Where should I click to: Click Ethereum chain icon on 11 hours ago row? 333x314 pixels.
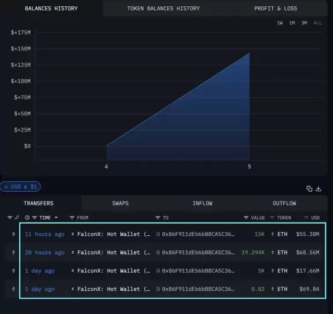point(13,234)
